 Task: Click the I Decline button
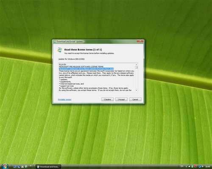click(107, 99)
